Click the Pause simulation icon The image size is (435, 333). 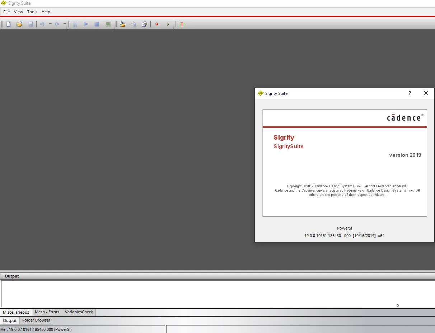tap(75, 24)
